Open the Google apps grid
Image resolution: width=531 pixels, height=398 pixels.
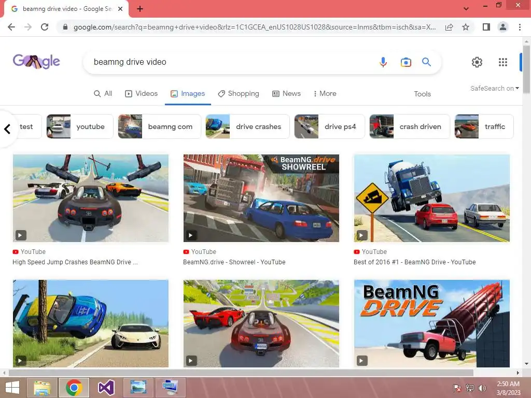503,62
